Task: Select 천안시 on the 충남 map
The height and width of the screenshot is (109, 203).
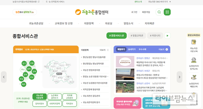Action: pos(68,65)
